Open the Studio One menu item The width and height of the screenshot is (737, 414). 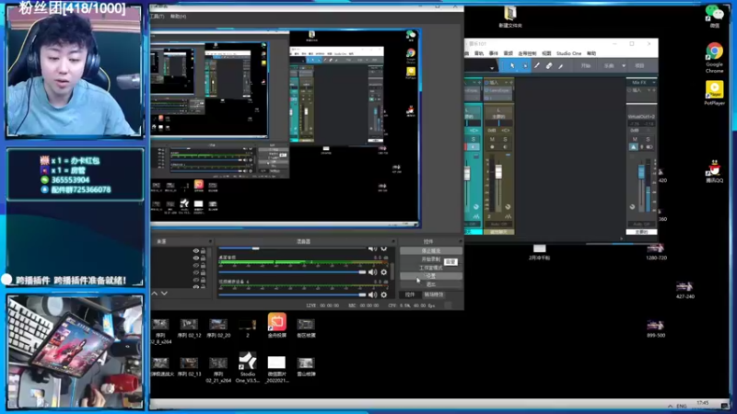pos(568,53)
